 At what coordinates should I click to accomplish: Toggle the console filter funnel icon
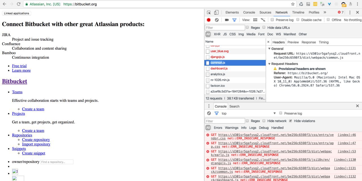point(216,113)
